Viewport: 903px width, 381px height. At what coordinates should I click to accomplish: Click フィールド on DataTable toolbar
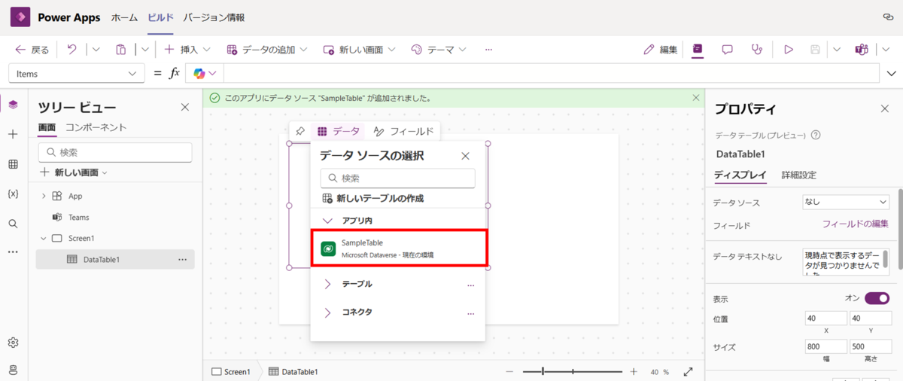coord(404,131)
